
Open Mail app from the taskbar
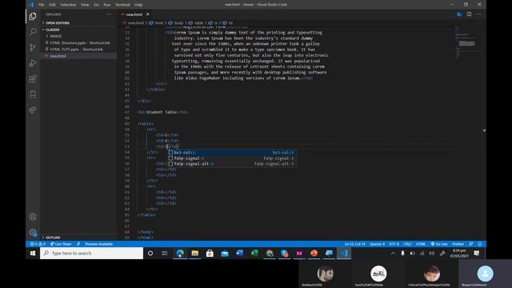225,253
